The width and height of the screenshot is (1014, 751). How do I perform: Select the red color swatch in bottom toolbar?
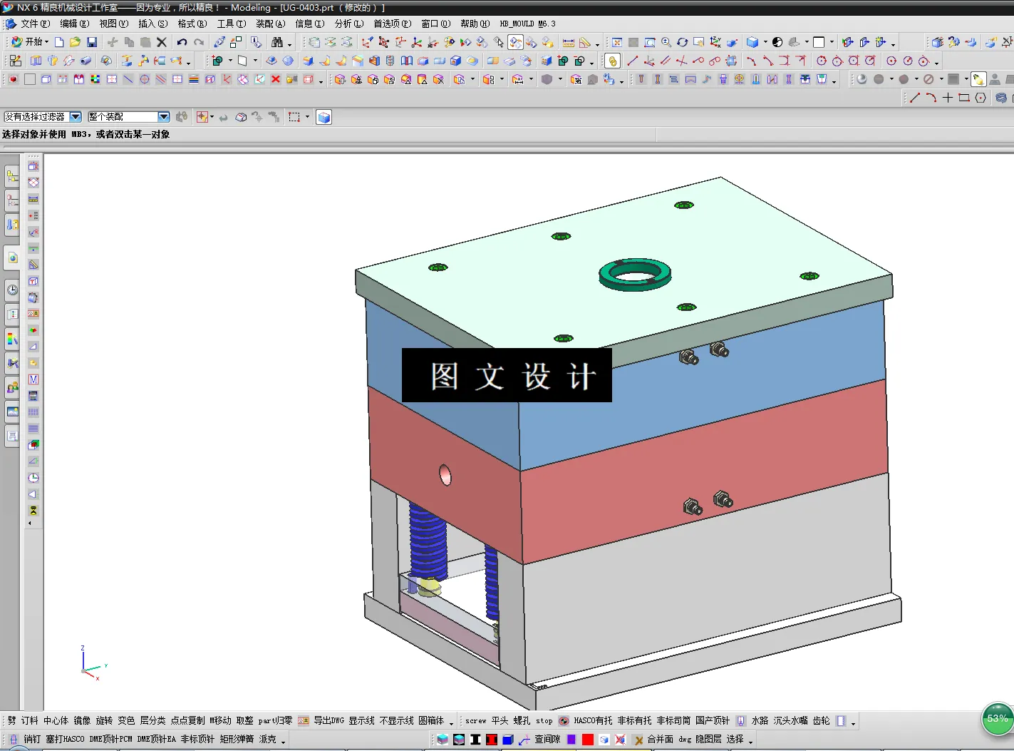[x=587, y=740]
